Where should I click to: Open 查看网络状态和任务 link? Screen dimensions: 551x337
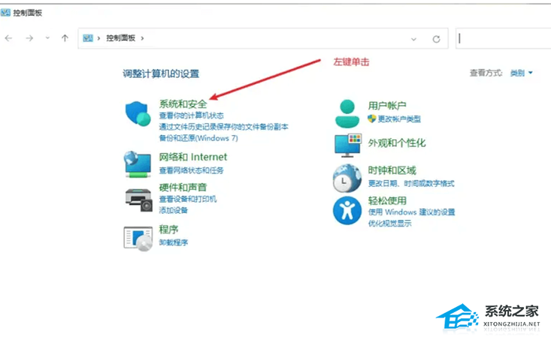click(x=191, y=170)
